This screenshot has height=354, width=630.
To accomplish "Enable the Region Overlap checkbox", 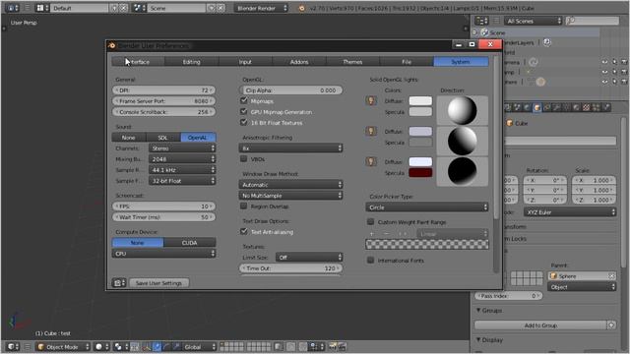I will pos(244,206).
